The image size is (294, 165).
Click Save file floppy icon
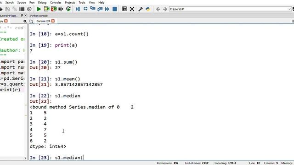coord(7,9)
